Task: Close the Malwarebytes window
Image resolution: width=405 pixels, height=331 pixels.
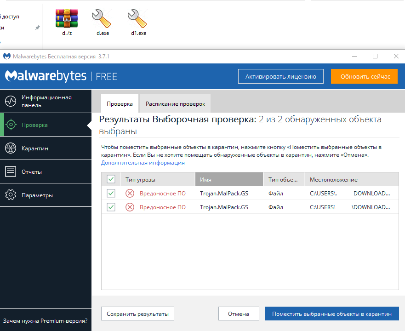Action: (x=396, y=56)
